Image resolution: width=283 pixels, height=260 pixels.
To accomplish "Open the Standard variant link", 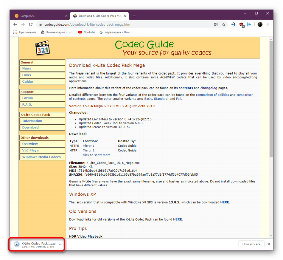I will coord(161,99).
